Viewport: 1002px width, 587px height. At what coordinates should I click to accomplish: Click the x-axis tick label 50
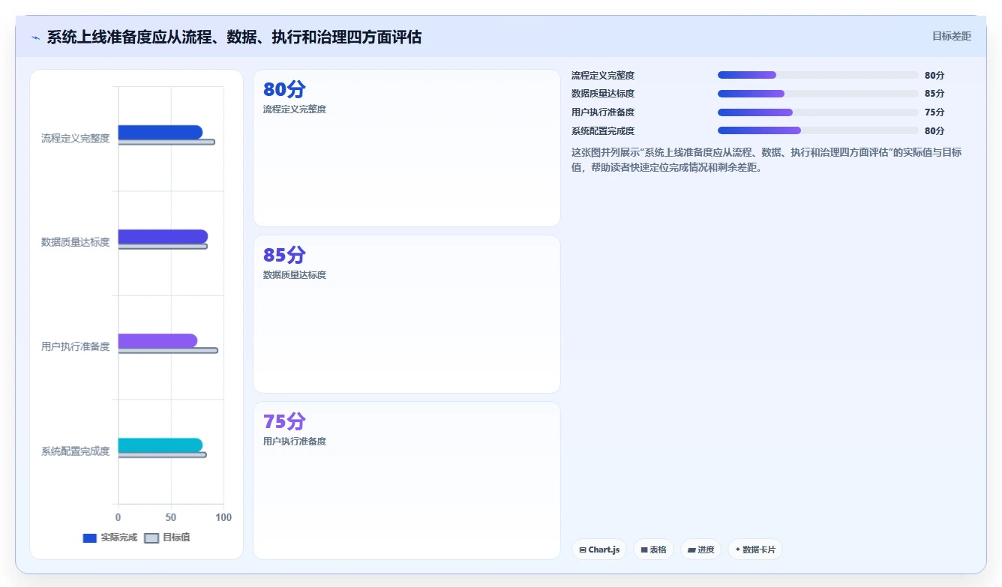pyautogui.click(x=171, y=517)
